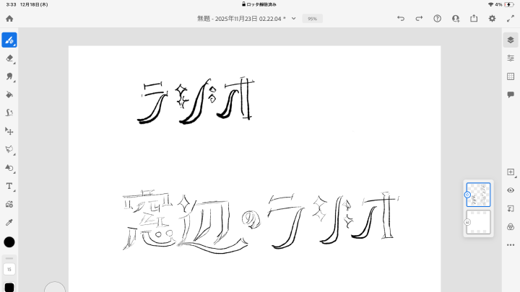Click document title '無題 - 2025年11月23日 02.22.04'
520x292 pixels.
pos(241,19)
